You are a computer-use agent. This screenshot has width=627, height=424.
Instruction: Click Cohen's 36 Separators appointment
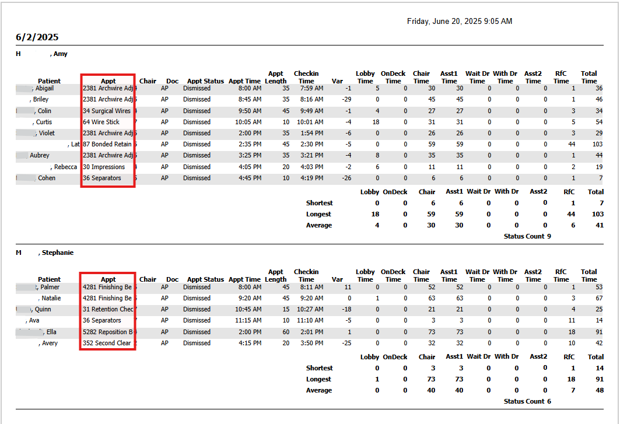[x=102, y=178]
